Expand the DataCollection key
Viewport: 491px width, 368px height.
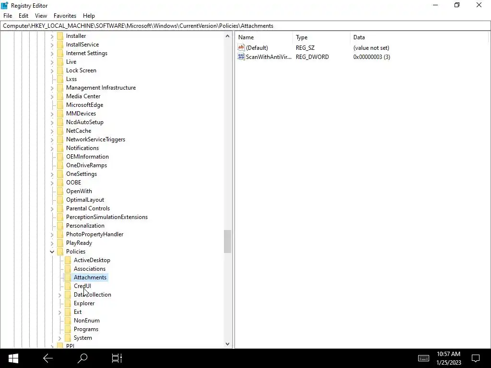[60, 295]
